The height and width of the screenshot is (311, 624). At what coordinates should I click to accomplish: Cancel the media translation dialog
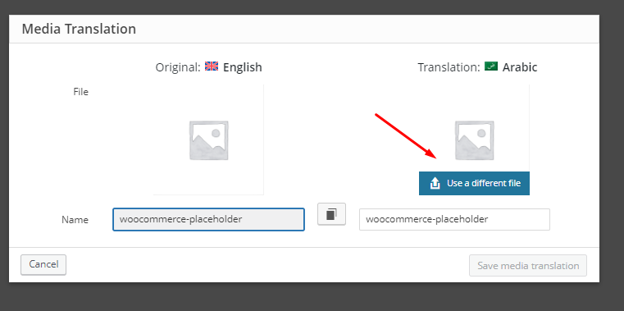(x=43, y=265)
